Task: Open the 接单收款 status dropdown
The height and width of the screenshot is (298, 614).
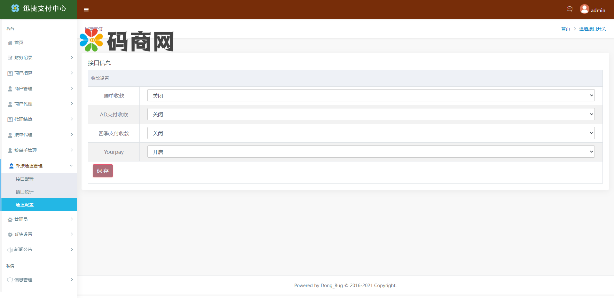Action: [371, 96]
